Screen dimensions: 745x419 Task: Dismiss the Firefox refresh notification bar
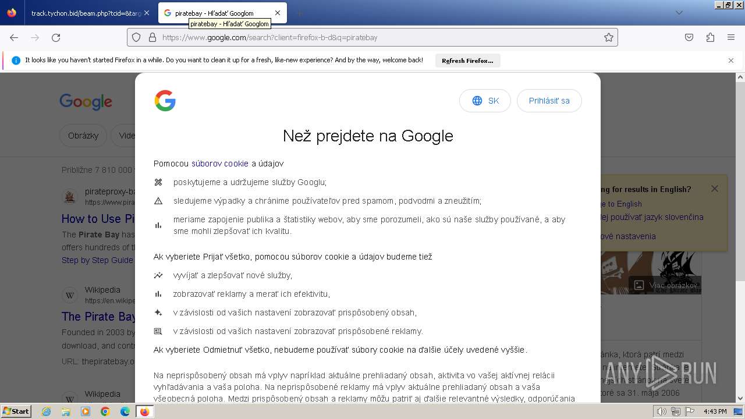click(x=731, y=61)
